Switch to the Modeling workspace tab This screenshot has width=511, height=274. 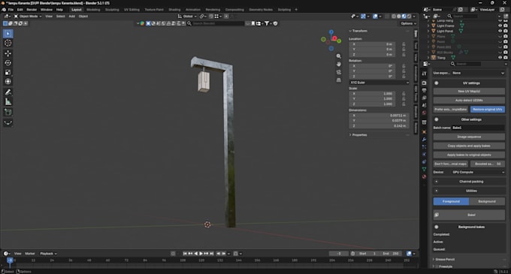[93, 10]
